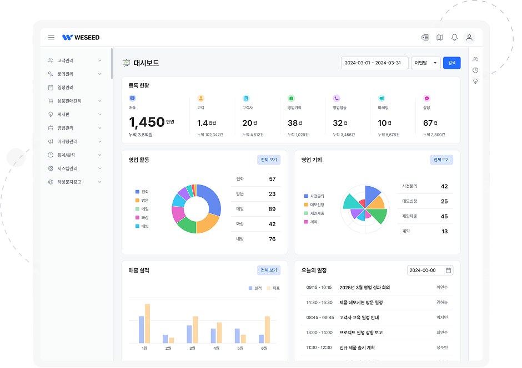Click the pie chart icon in right rail
This screenshot has height=368, width=522.
475,70
